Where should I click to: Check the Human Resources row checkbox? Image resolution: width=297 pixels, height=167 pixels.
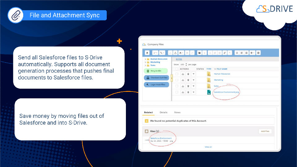pos(177,74)
